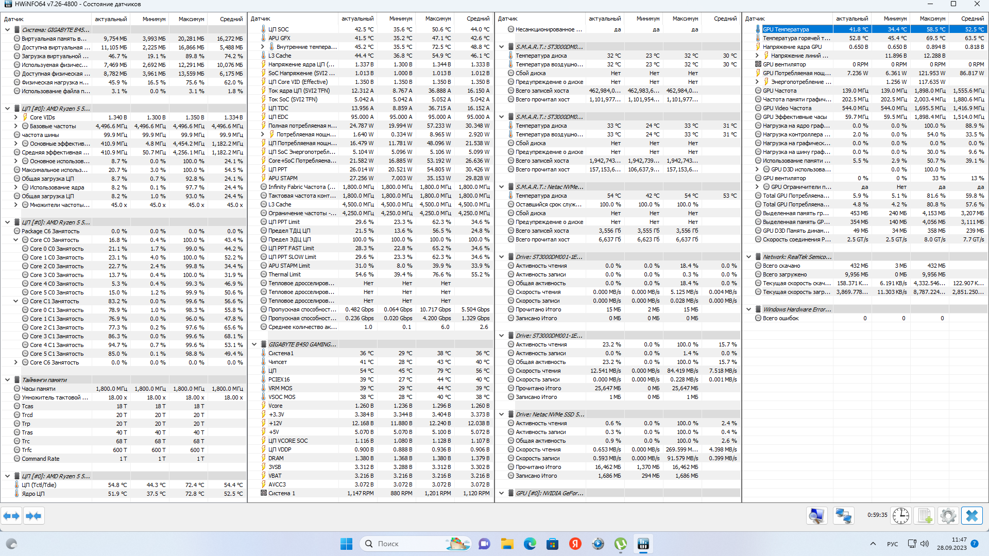Click the expand columns arrows button
Viewport: 989px width, 556px height.
point(11,516)
